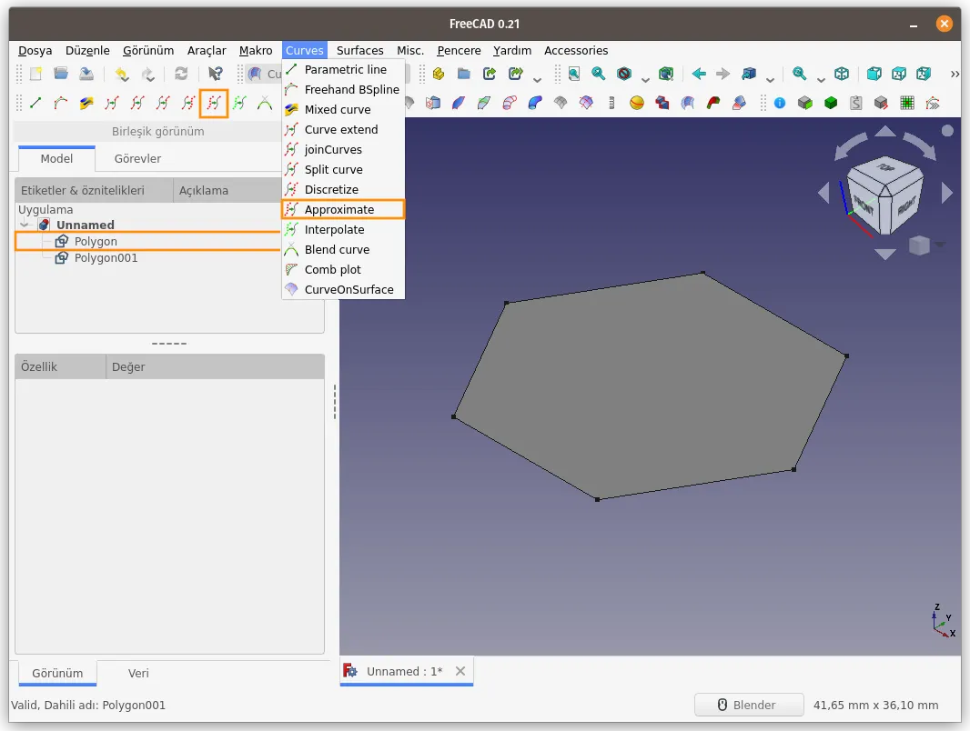The width and height of the screenshot is (970, 731).
Task: Click the Blender navigation style button
Action: 749,705
